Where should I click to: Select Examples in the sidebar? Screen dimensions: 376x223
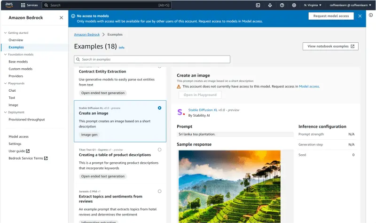(16, 48)
